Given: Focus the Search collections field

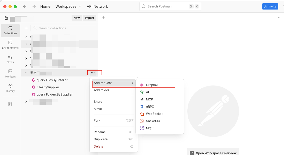Looking at the screenshot, I should click(63, 28).
